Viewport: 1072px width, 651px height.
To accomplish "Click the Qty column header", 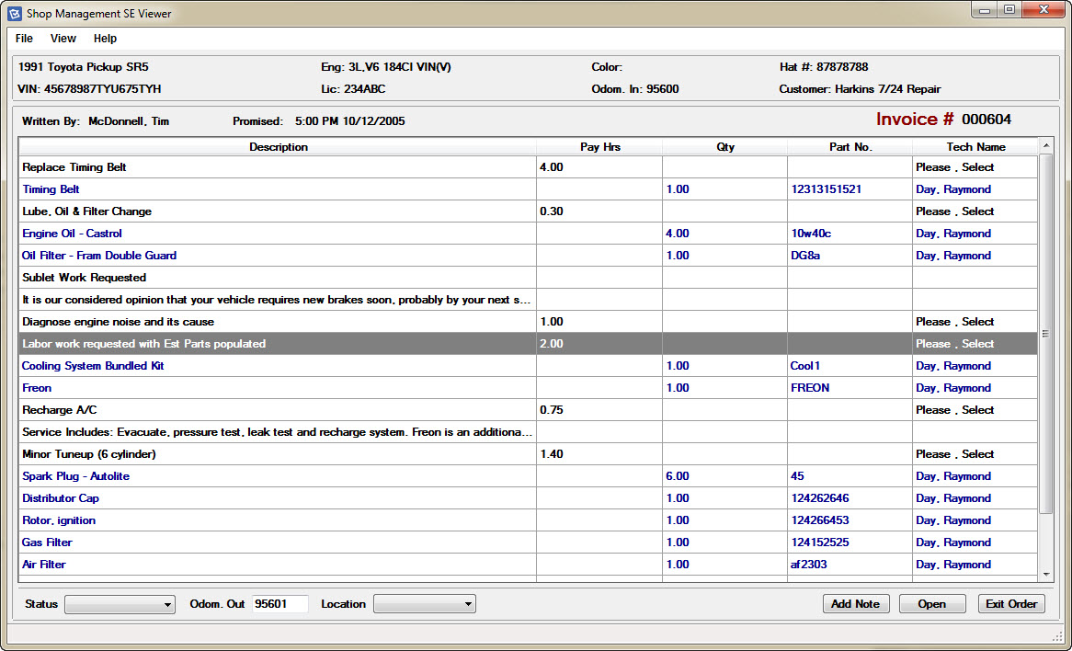I will pyautogui.click(x=724, y=147).
